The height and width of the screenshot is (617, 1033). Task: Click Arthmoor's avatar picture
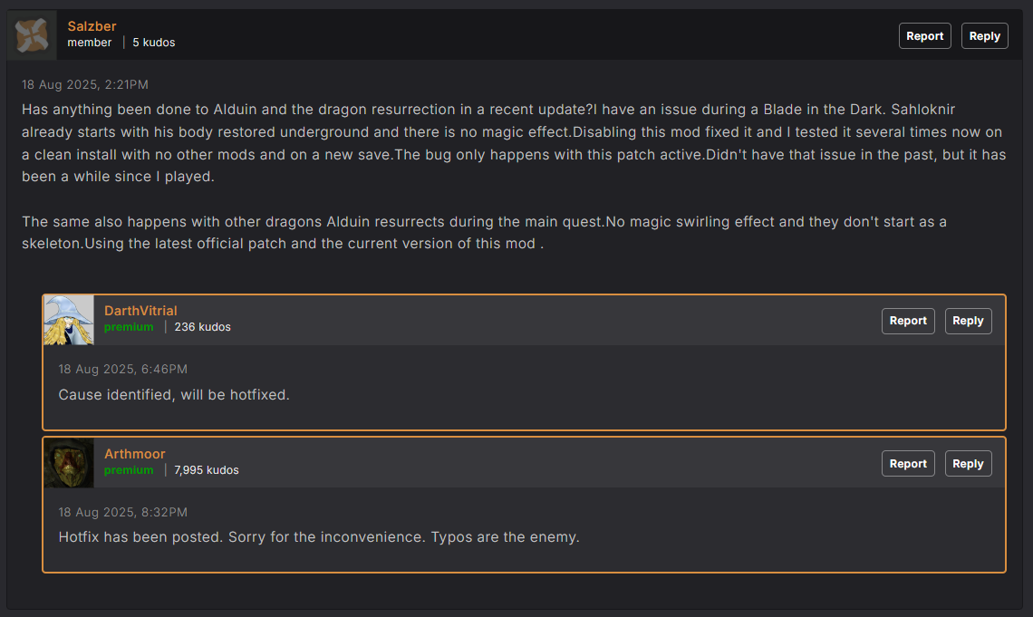click(69, 463)
